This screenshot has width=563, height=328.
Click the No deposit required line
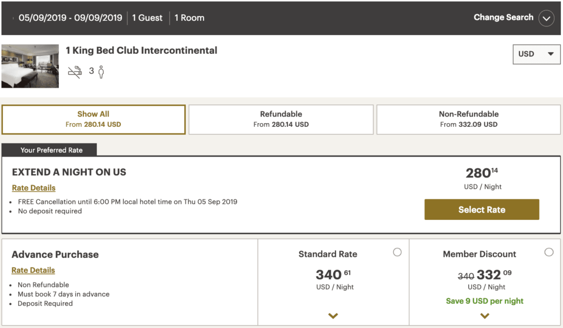50,211
